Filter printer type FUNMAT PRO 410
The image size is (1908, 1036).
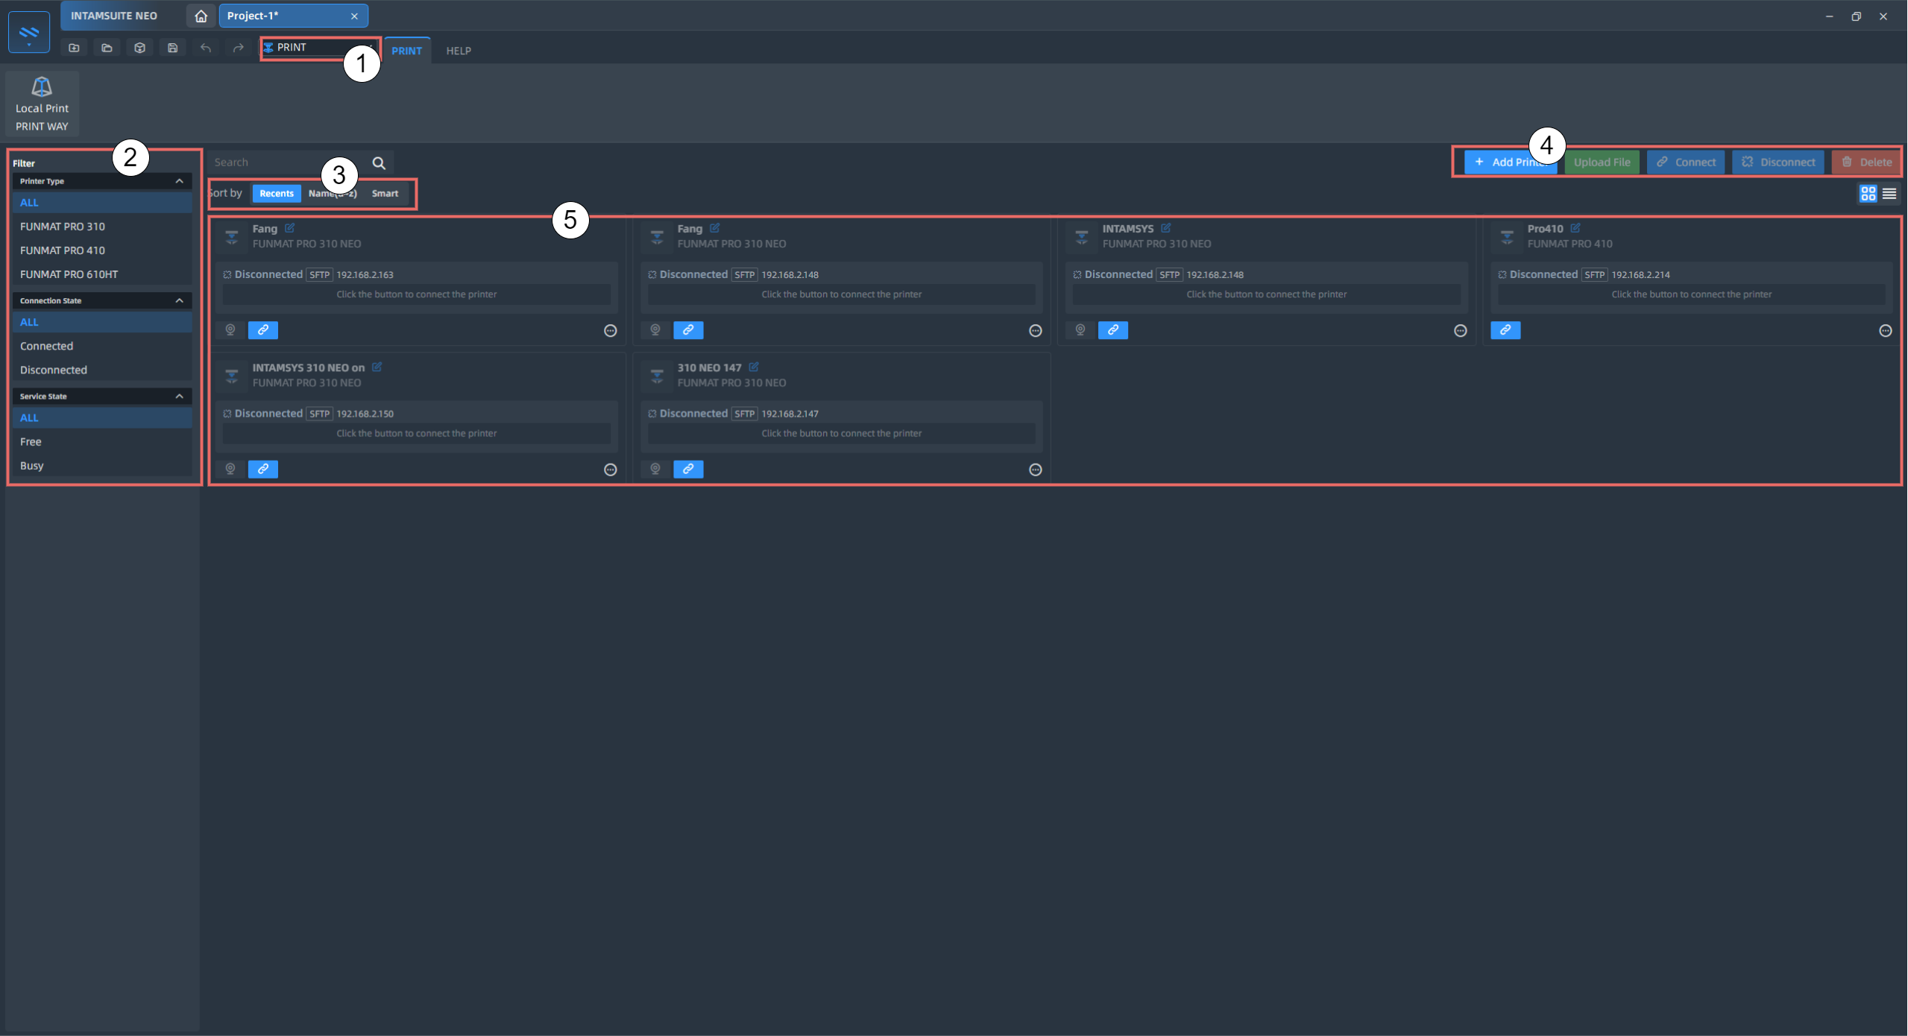(63, 250)
